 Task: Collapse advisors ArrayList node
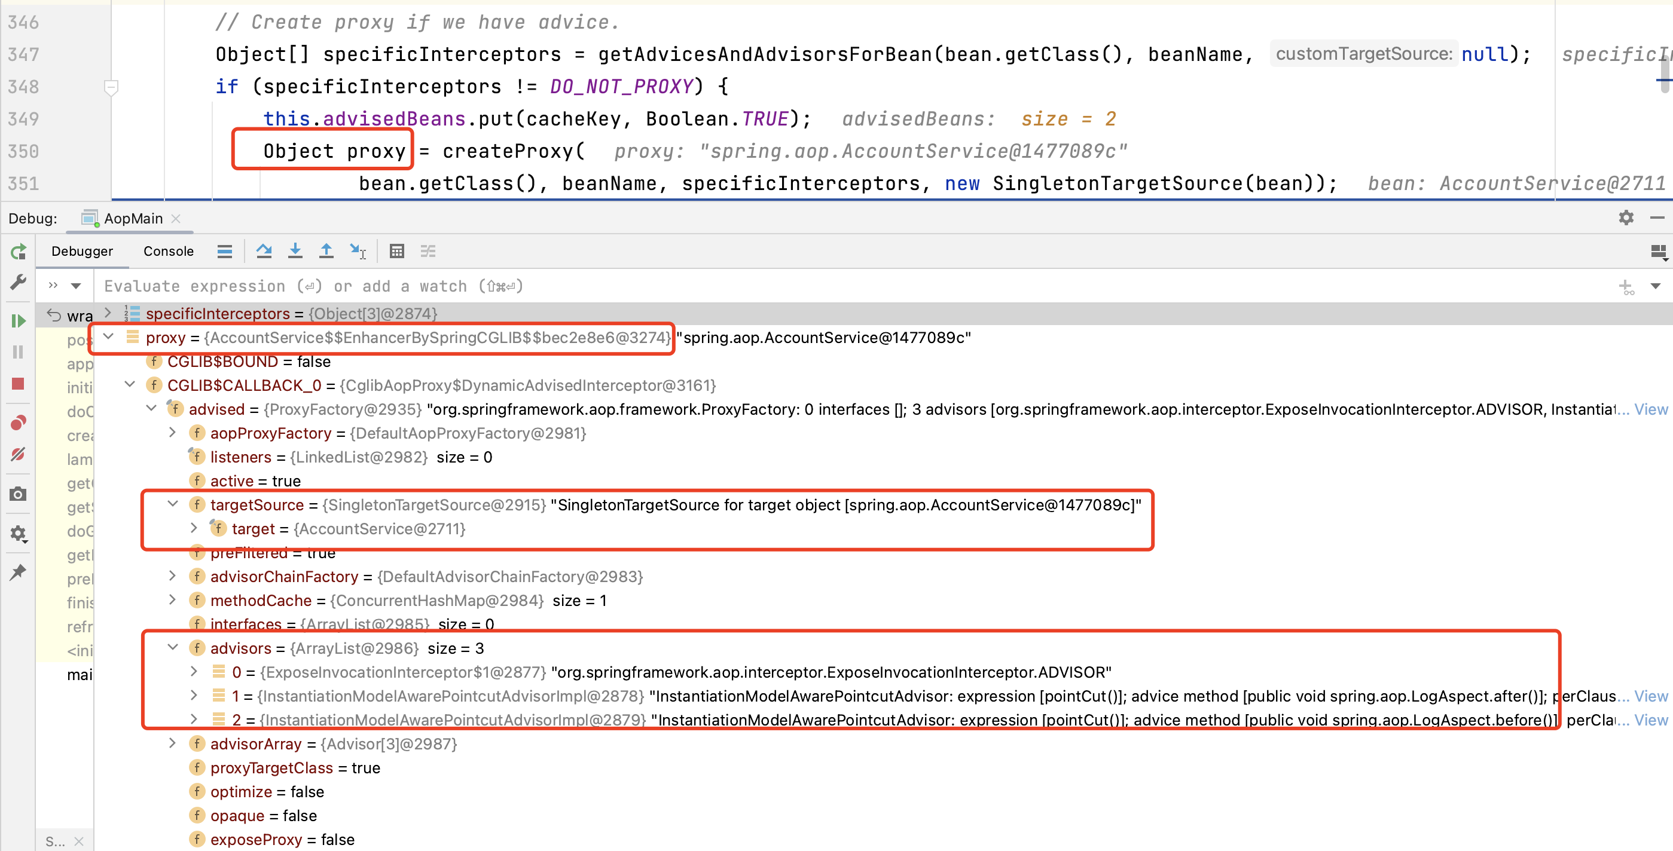point(173,648)
